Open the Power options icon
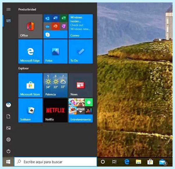This screenshot has height=169, width=175. (x=8, y=151)
